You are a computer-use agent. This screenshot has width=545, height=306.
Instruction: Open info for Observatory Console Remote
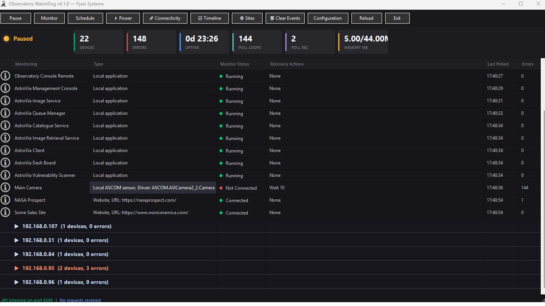click(5, 76)
